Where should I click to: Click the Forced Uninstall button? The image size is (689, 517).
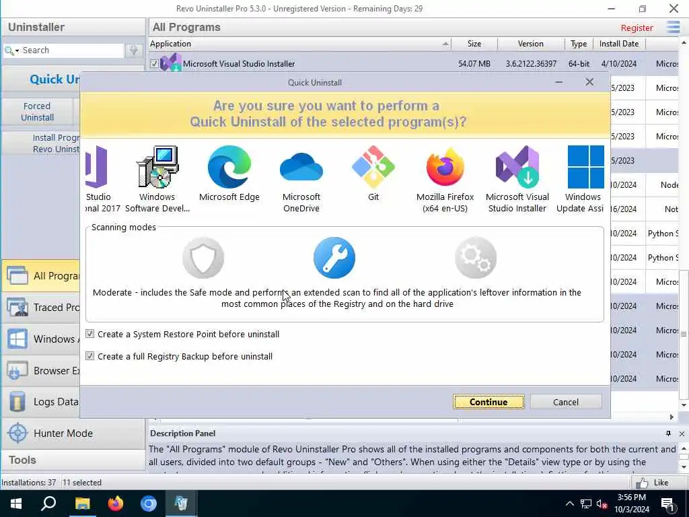click(38, 112)
